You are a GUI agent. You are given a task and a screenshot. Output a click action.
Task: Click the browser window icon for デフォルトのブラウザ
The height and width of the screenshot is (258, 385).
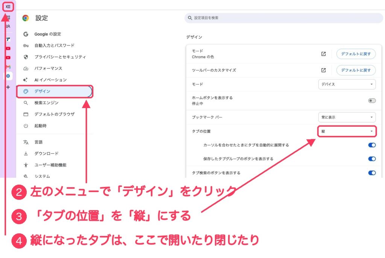pos(26,114)
